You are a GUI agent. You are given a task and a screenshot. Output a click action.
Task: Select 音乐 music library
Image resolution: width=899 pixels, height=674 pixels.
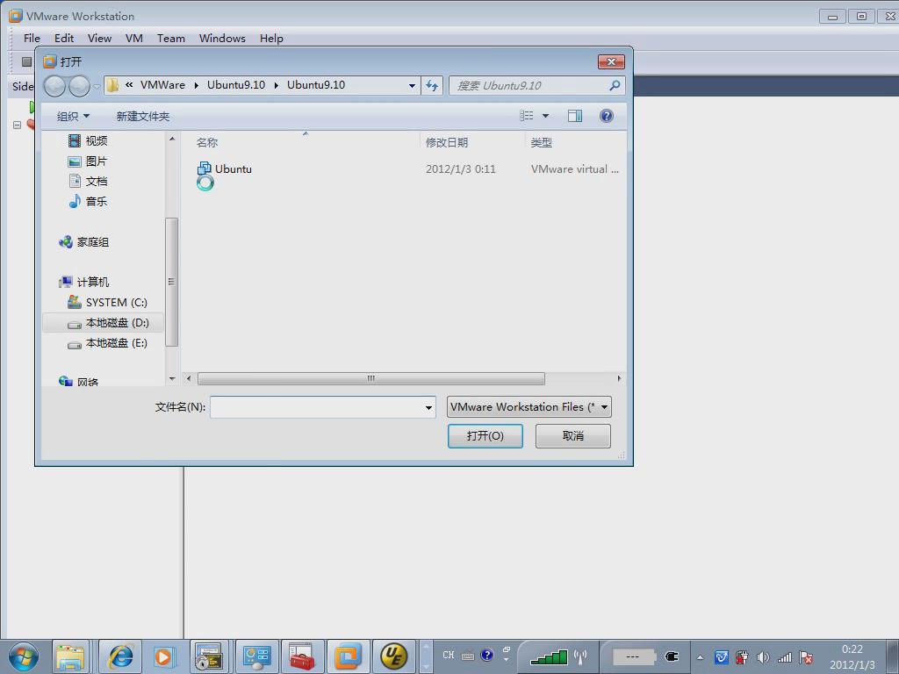[x=88, y=201]
